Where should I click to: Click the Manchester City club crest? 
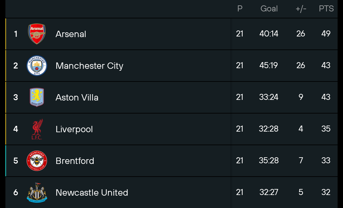[x=37, y=66]
